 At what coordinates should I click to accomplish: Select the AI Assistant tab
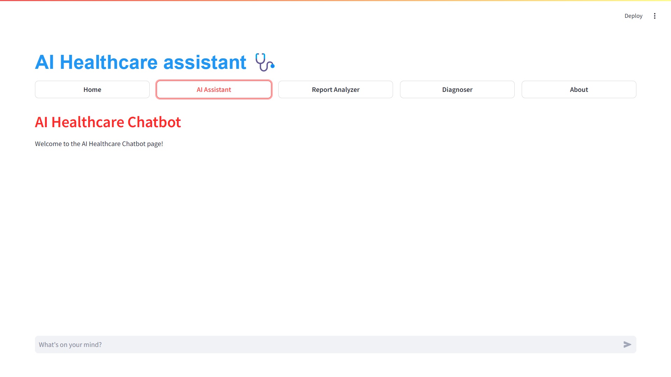[x=214, y=89]
